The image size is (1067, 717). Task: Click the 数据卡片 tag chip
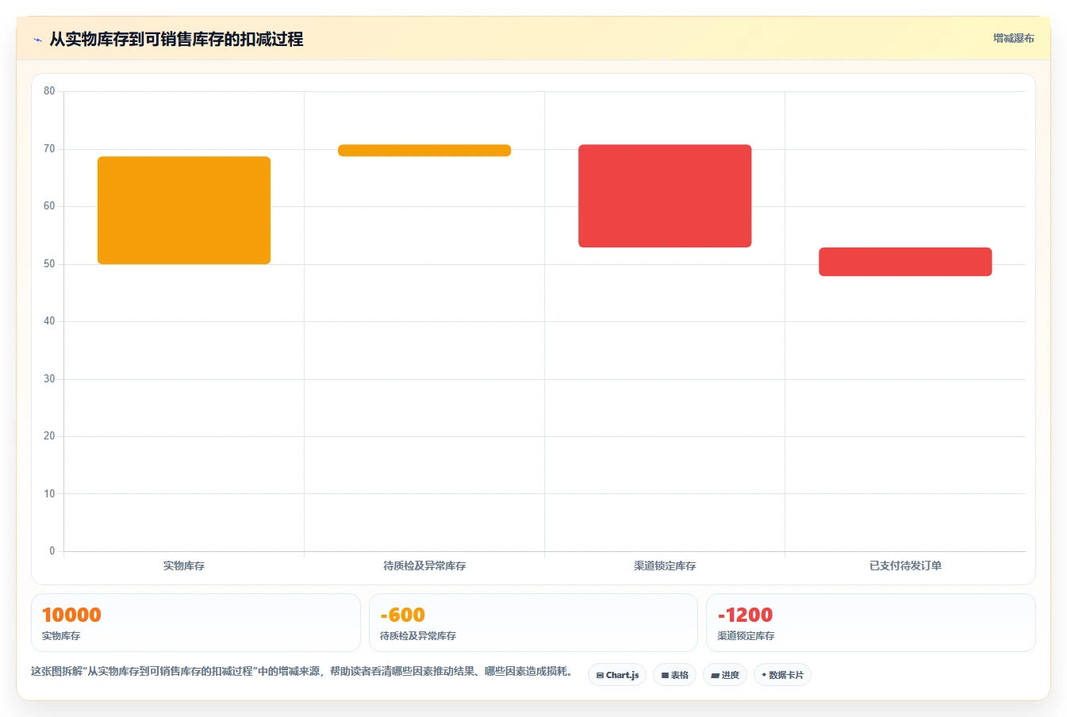(x=782, y=675)
